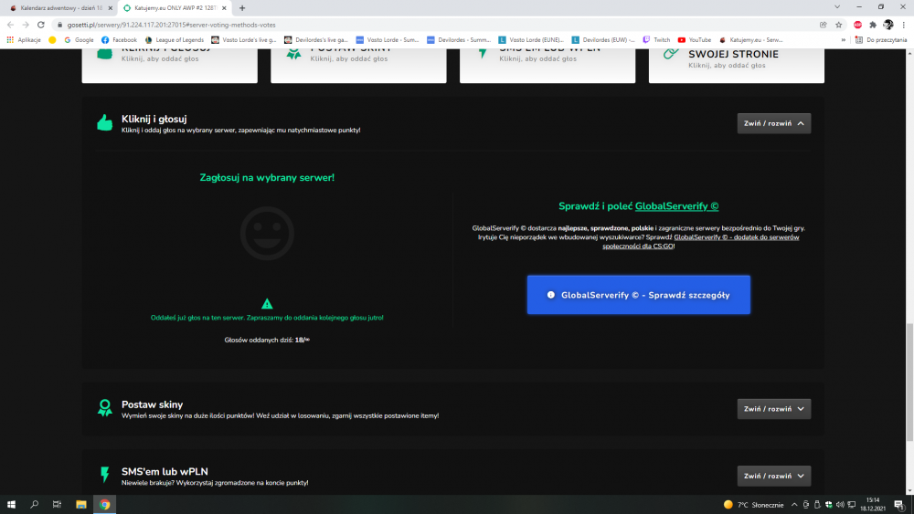Click the POSTAW SKINY card
This screenshot has height=514, width=914.
(358, 65)
